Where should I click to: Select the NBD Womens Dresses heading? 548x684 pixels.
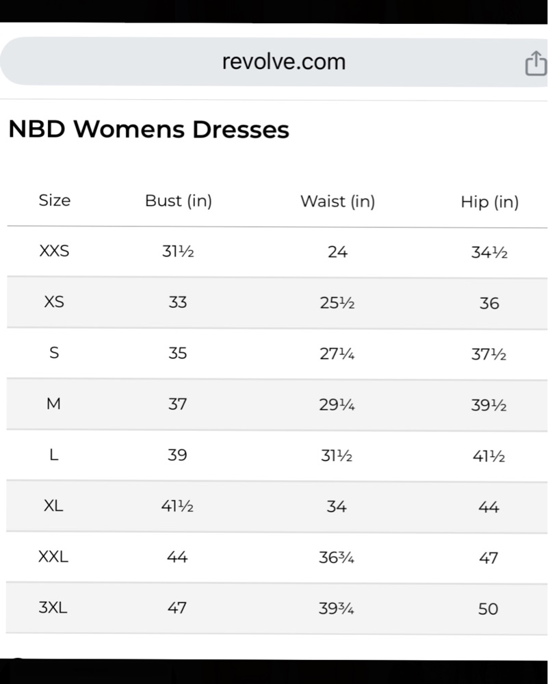pos(148,129)
